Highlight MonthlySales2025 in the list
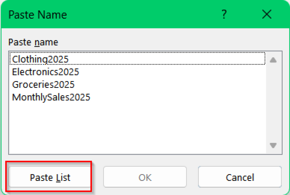This screenshot has width=290, height=195. click(51, 97)
